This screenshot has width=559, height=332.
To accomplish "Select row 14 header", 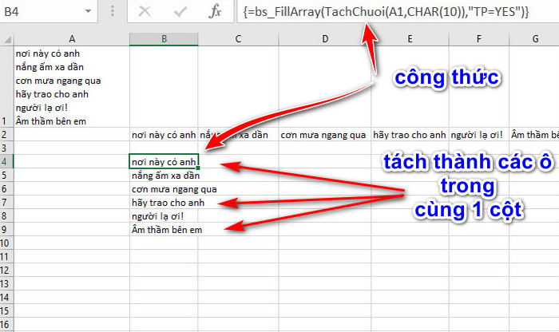I will point(6,297).
